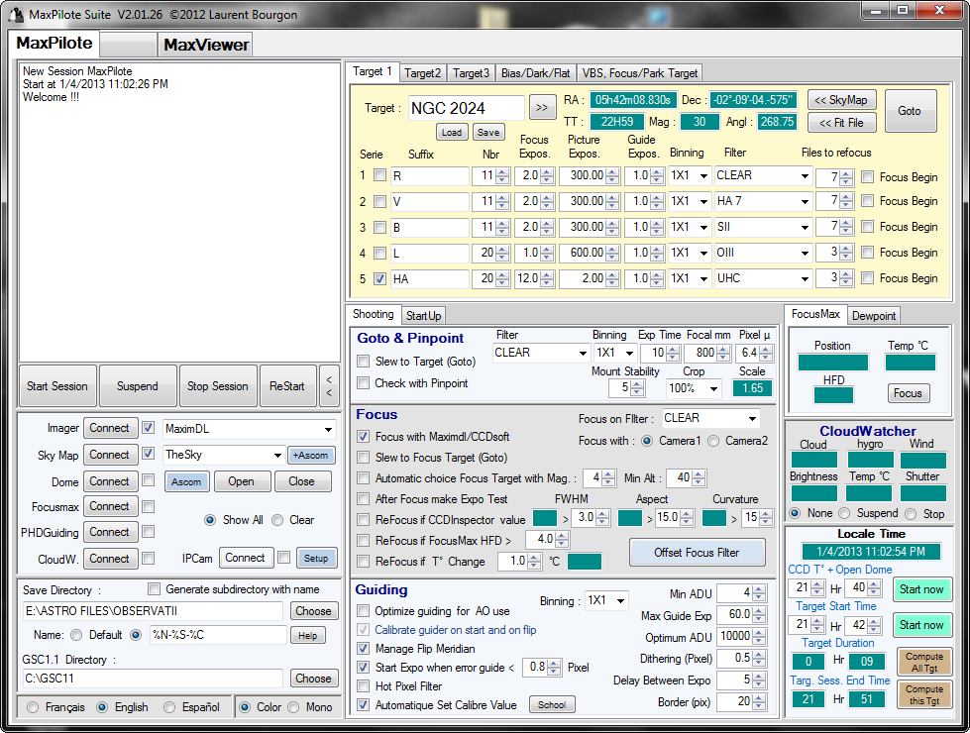Switch to the Bias/Dark/Flat tab

[x=535, y=72]
